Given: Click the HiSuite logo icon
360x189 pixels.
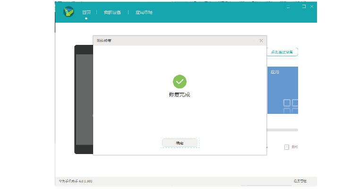Looking at the screenshot, I should click(69, 12).
